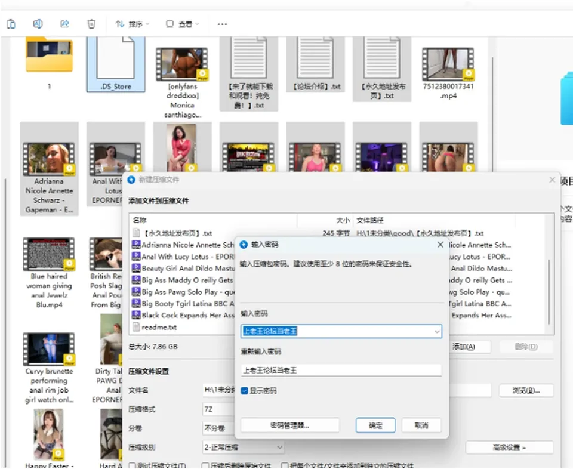Open the 分卷 不分卷 dropdown
This screenshot has width=573, height=469.
(218, 428)
